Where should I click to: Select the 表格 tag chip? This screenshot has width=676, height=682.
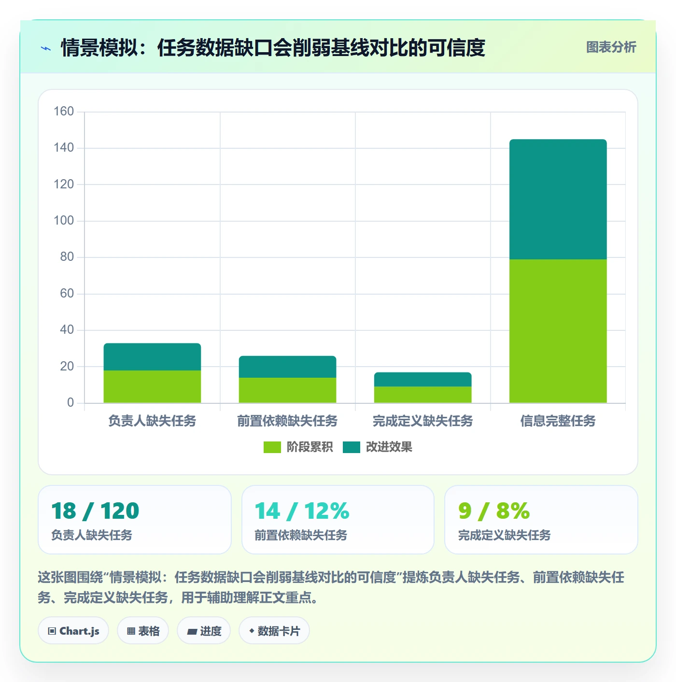[143, 631]
